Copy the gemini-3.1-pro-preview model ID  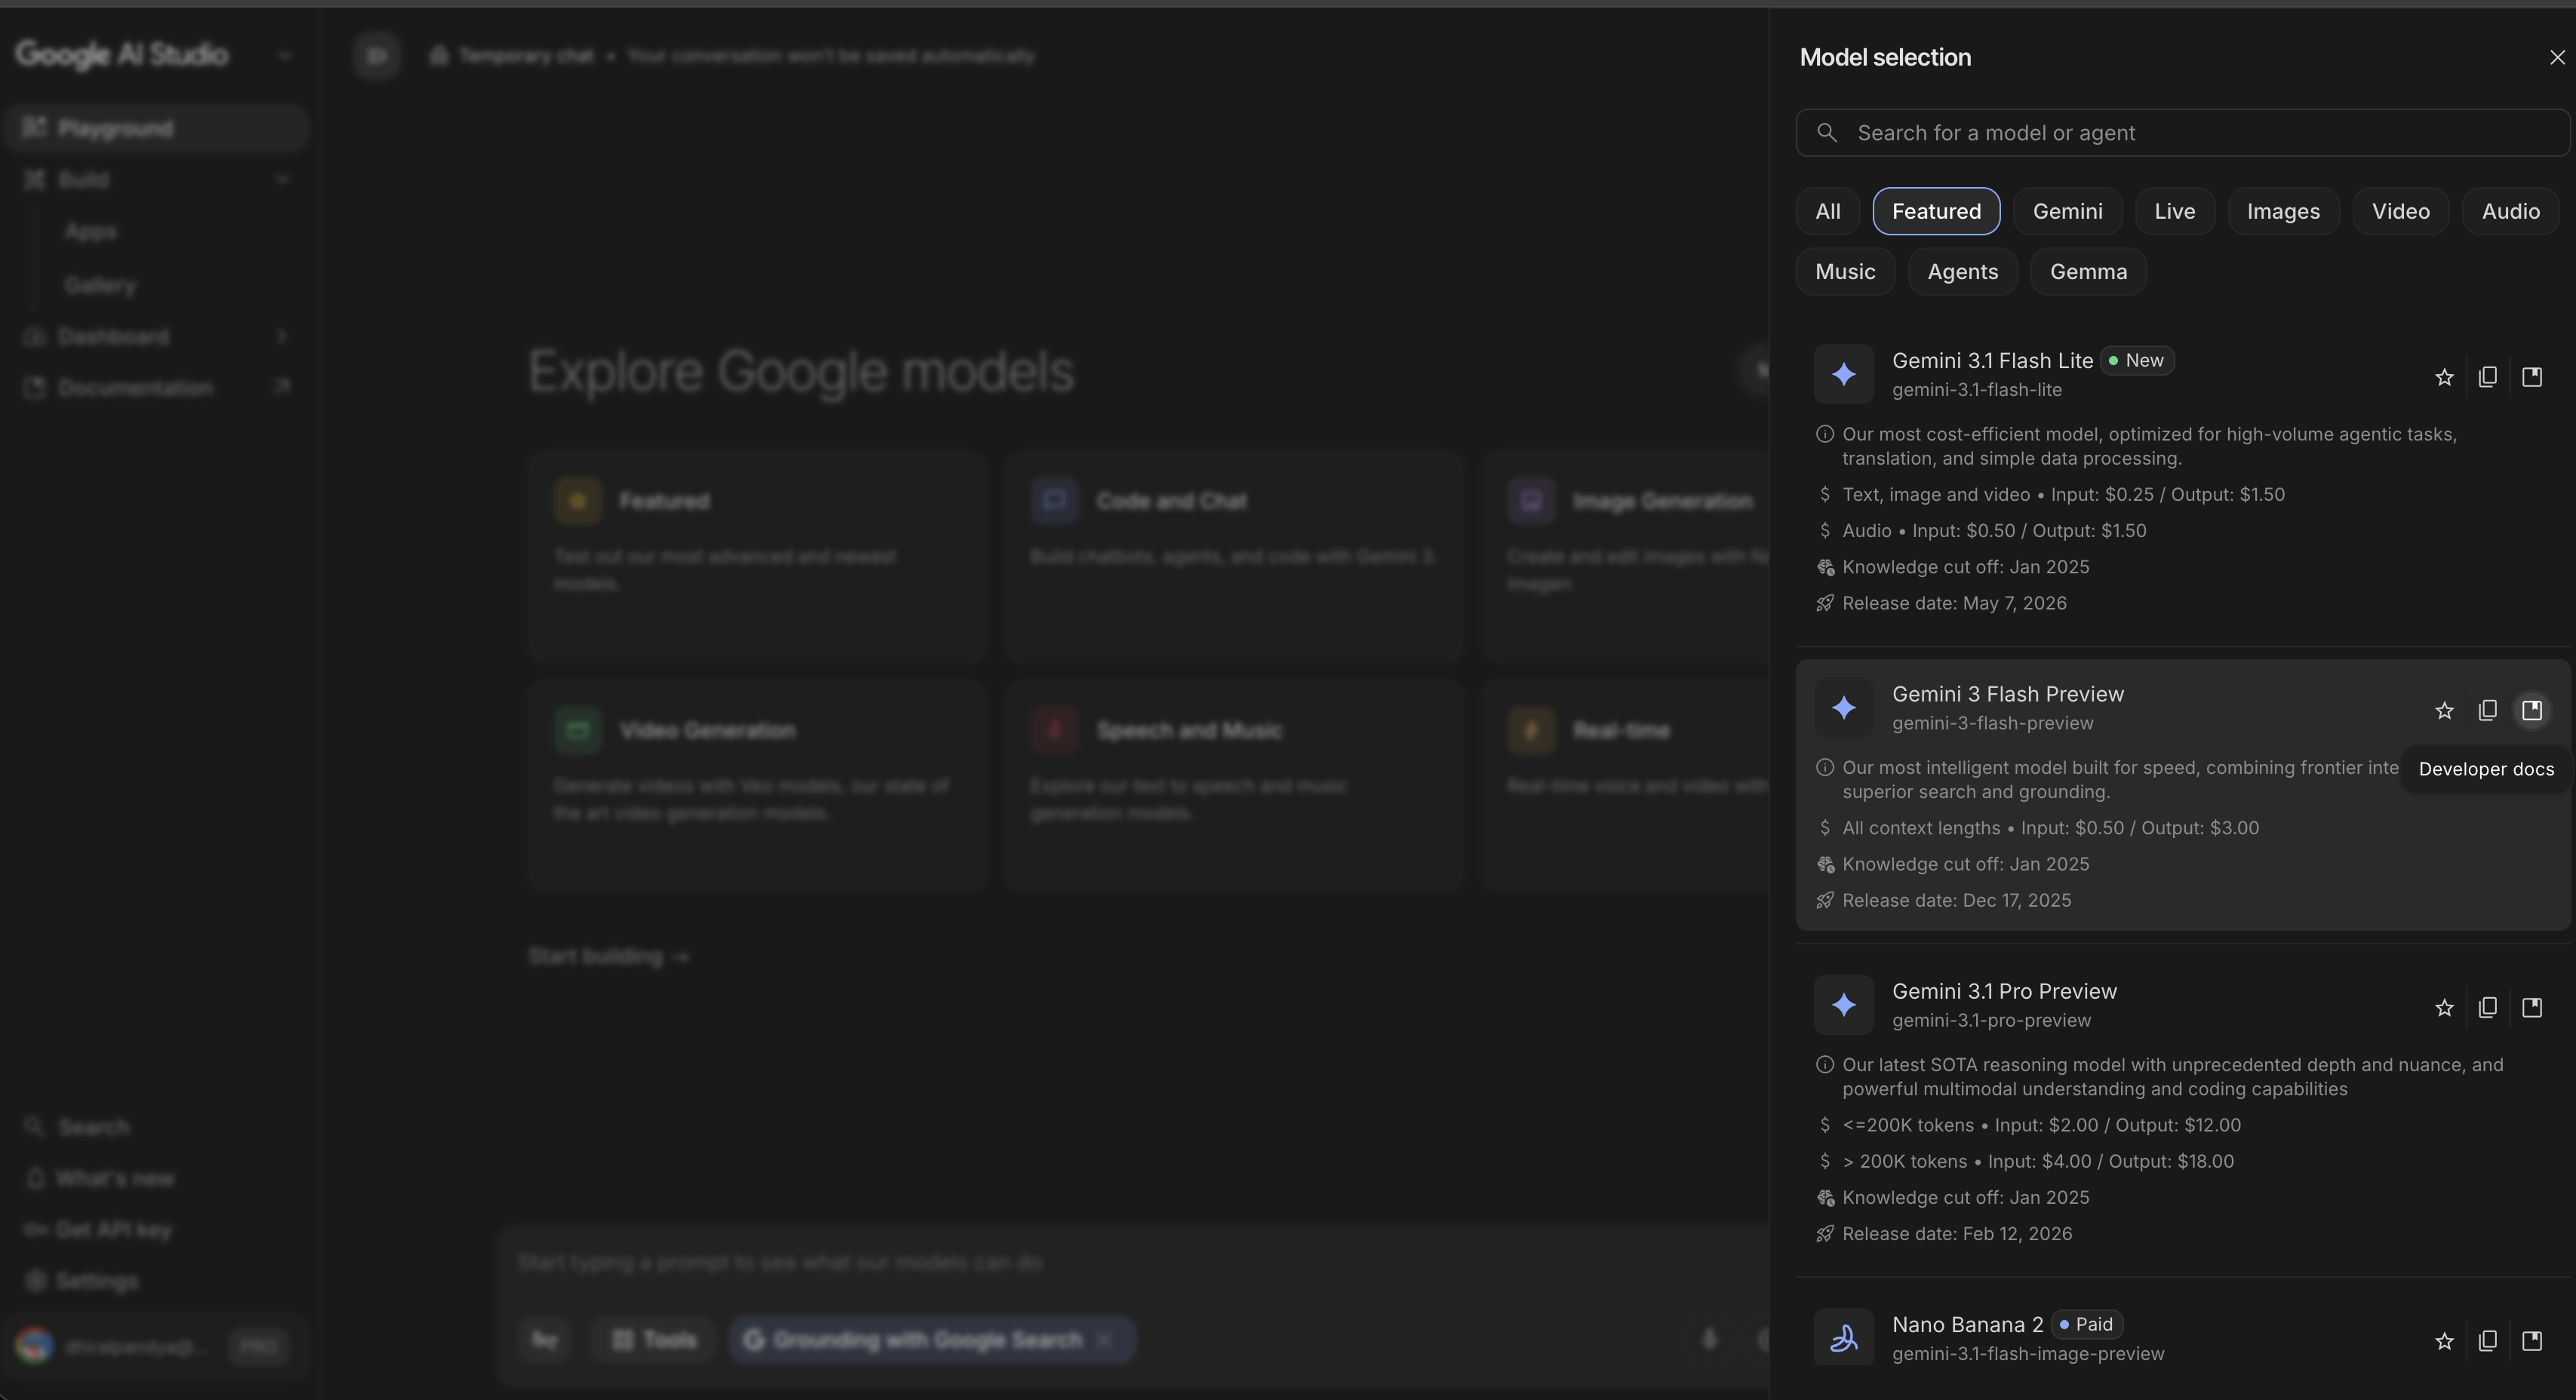(x=2488, y=1007)
